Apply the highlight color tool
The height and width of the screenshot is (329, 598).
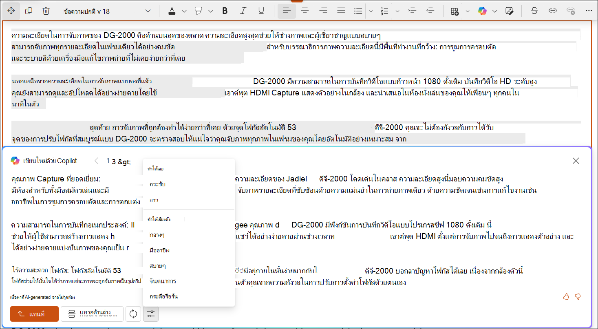[x=199, y=11]
